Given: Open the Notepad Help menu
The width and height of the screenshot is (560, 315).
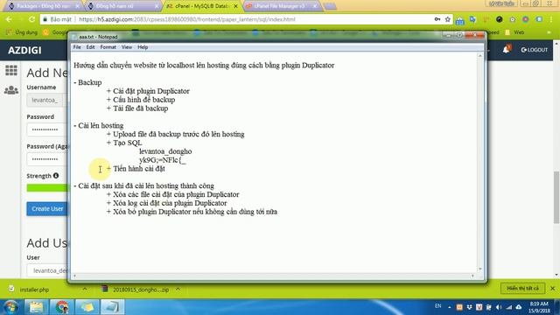Looking at the screenshot, I should (x=143, y=47).
